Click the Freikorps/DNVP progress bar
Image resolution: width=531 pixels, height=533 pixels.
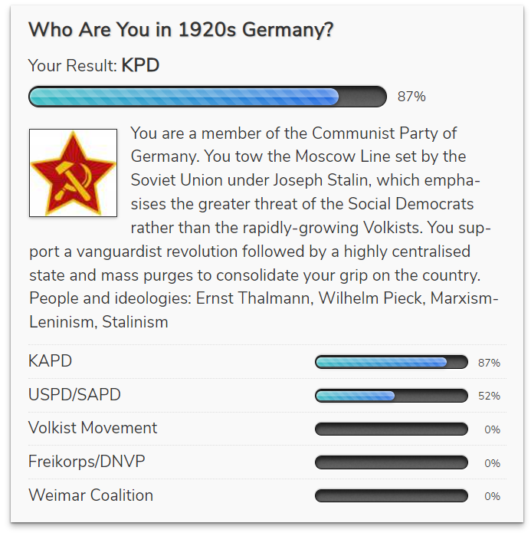click(391, 462)
